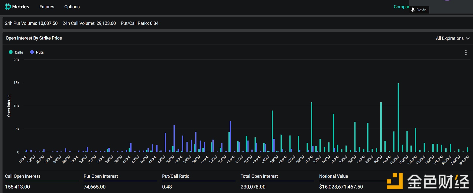
Task: Click the Put/Call Ratio 0.34 text
Action: [x=140, y=23]
